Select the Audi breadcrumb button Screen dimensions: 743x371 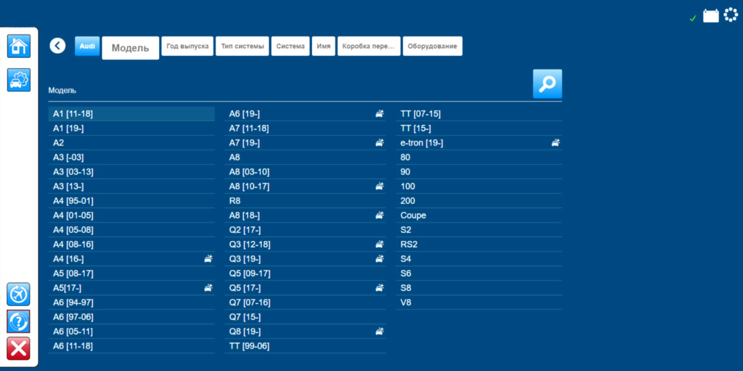[87, 46]
